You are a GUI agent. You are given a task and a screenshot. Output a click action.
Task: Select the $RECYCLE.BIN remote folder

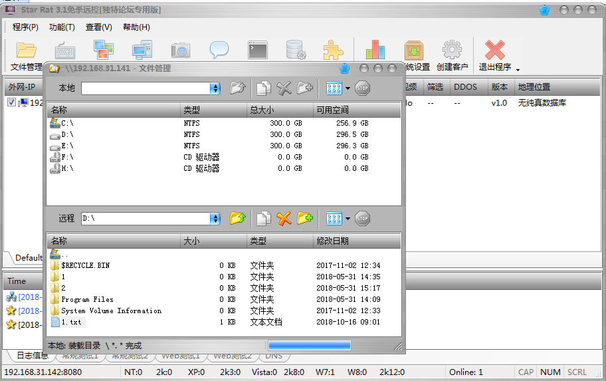point(80,265)
